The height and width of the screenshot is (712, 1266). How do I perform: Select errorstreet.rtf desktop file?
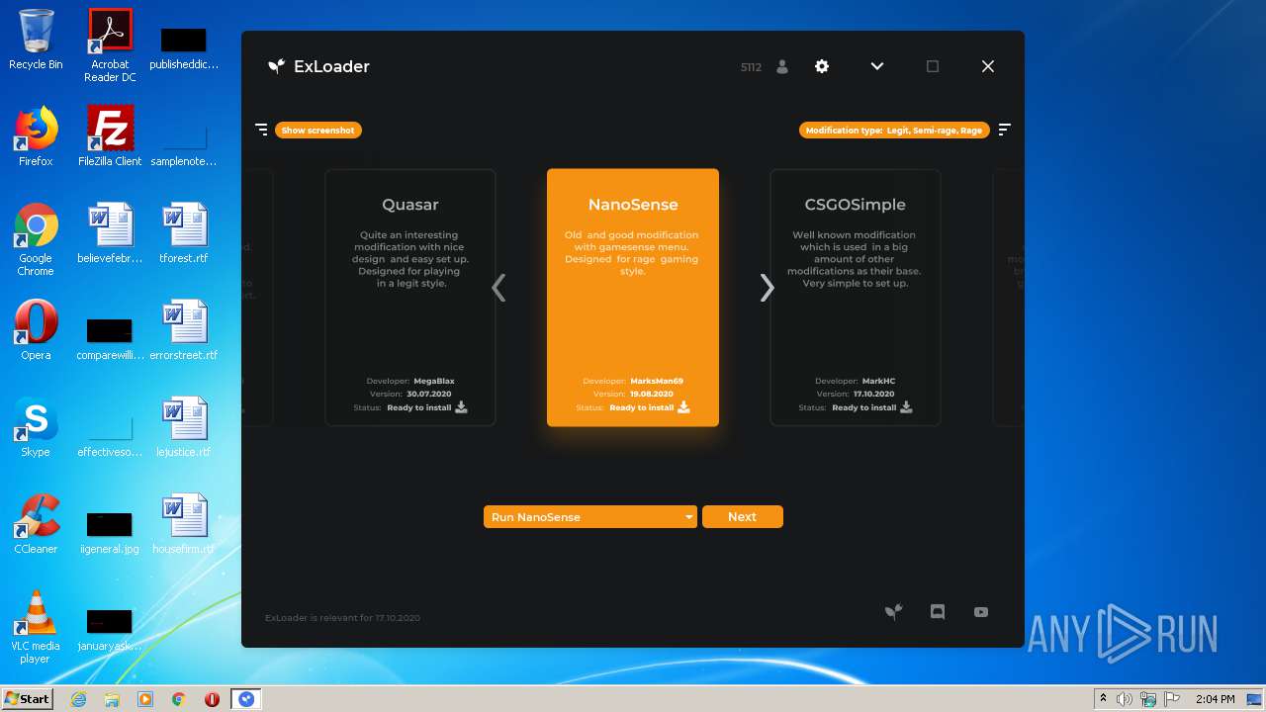[184, 330]
